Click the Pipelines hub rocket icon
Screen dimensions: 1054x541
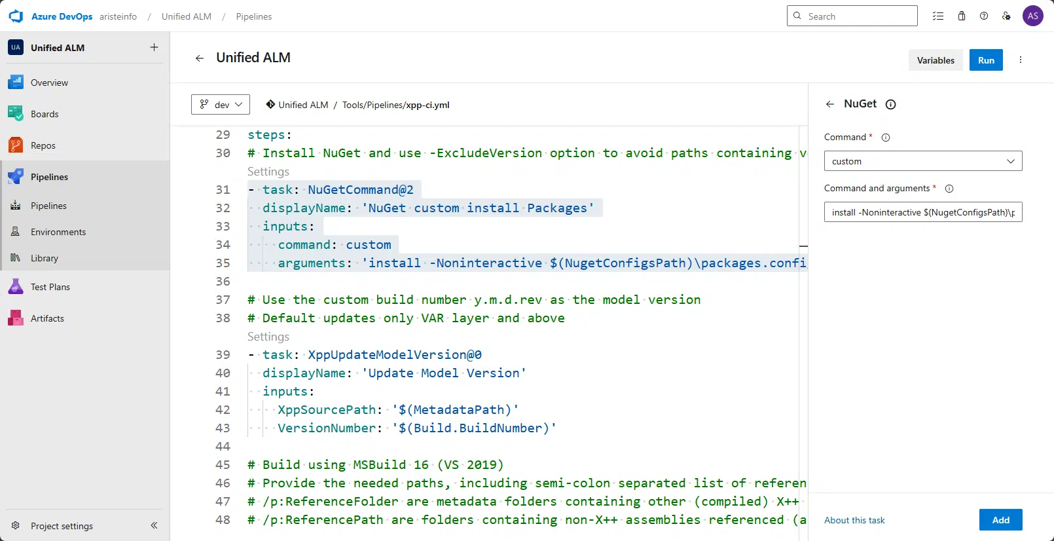[x=16, y=177]
